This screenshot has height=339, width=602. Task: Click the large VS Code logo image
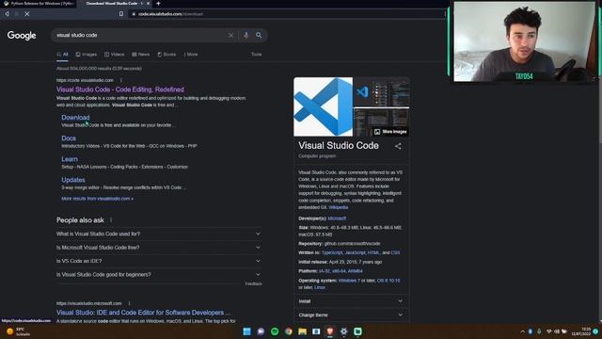(x=324, y=106)
